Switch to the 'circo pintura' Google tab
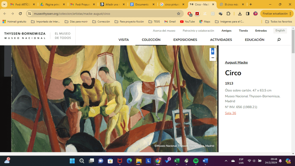This screenshot has width=295, height=166. click(x=172, y=4)
